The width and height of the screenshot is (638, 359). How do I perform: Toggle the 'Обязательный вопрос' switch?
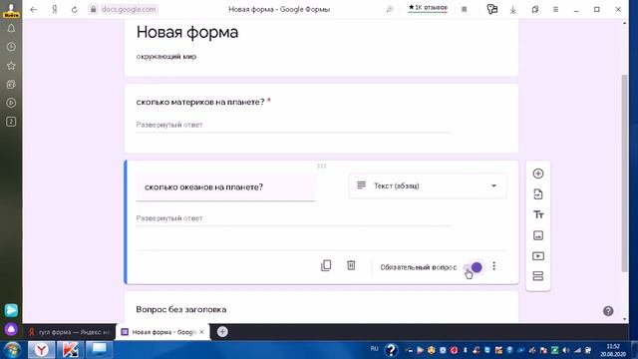(474, 267)
